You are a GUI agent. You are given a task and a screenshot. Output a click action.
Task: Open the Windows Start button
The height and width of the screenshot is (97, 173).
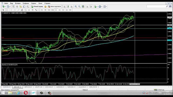tap(3, 93)
